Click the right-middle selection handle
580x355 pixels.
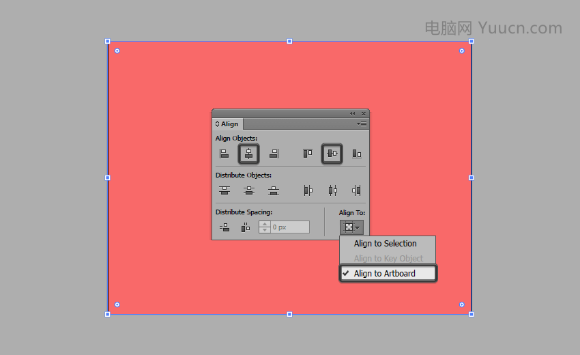[472, 177]
